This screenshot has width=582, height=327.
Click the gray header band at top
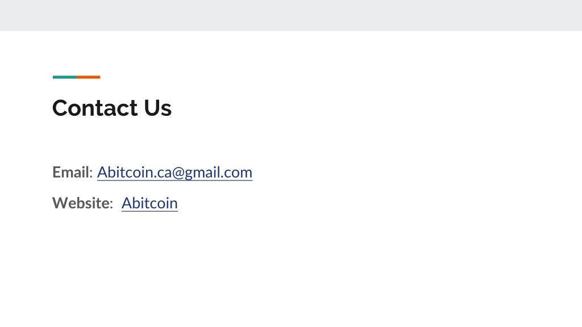click(x=291, y=15)
